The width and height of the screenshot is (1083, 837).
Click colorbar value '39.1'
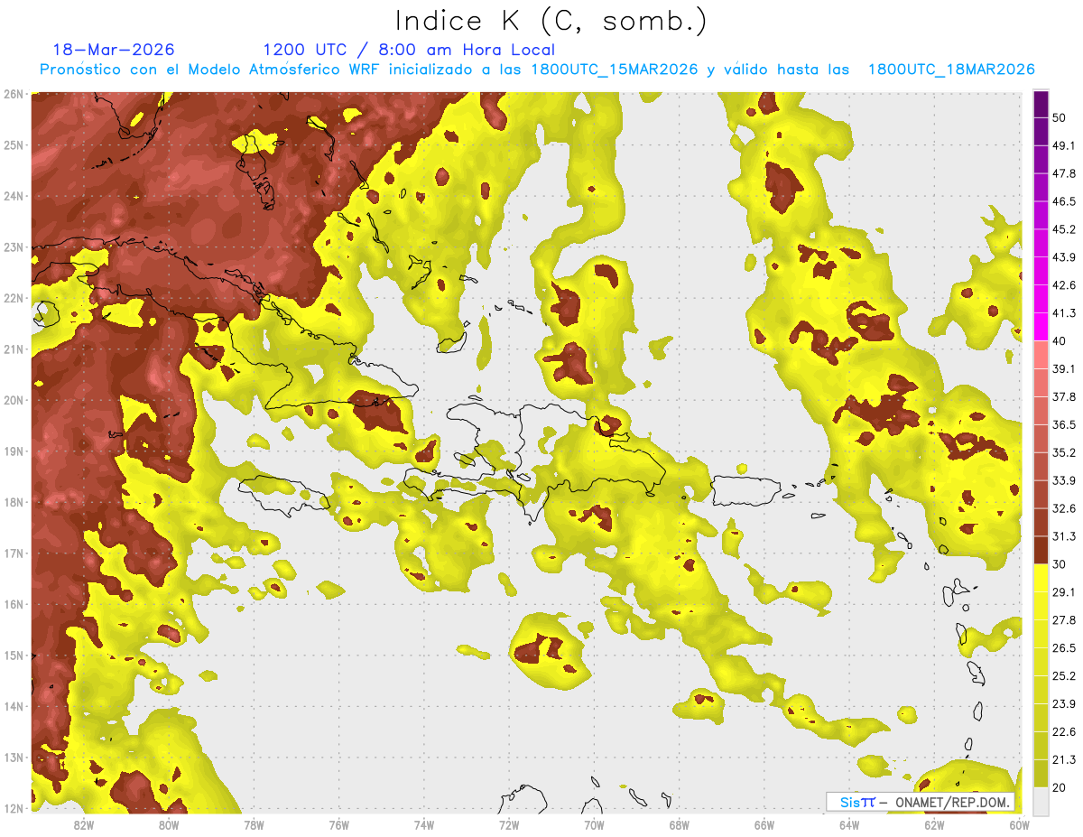click(x=1064, y=368)
